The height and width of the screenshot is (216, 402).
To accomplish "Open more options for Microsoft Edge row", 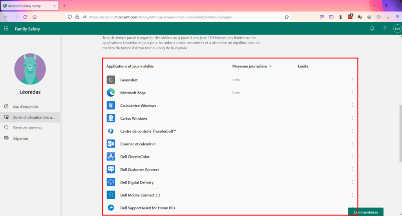I will [353, 92].
